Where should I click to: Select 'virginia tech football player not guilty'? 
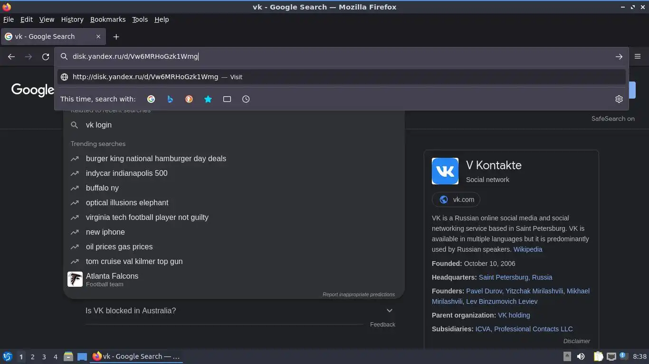pos(234,217)
